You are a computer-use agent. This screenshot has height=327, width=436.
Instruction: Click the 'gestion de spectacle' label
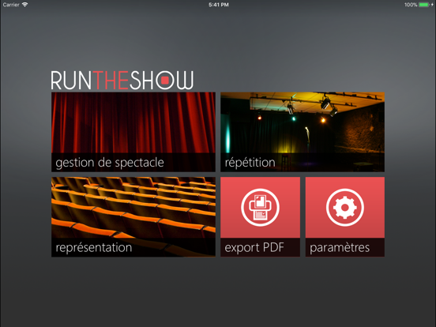tap(110, 163)
